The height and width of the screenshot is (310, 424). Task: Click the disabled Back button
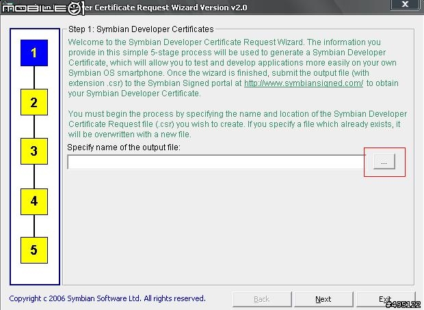pos(262,299)
